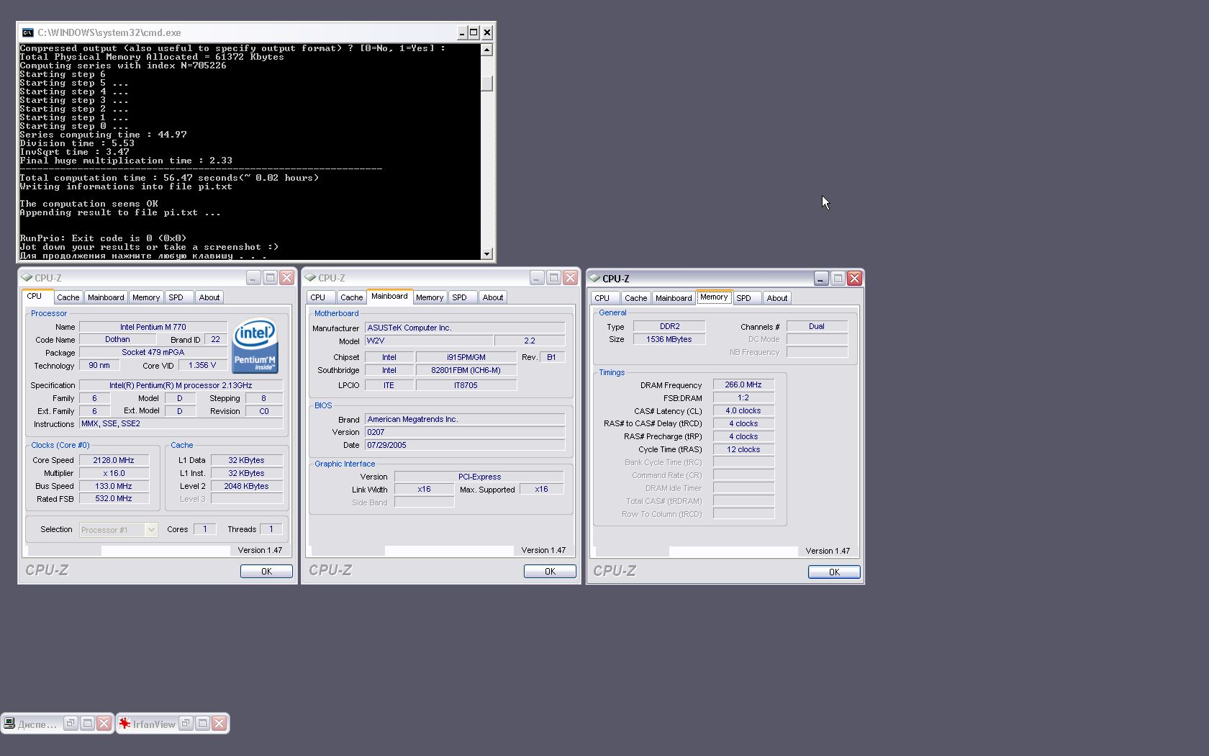Click the CPU-Z icon in the Mainboard window title
Image resolution: width=1209 pixels, height=756 pixels.
(x=310, y=277)
